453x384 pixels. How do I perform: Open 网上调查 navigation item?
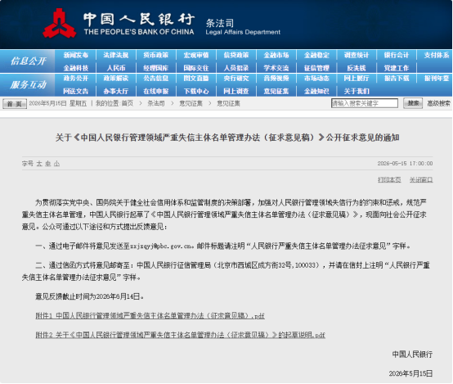coord(236,92)
